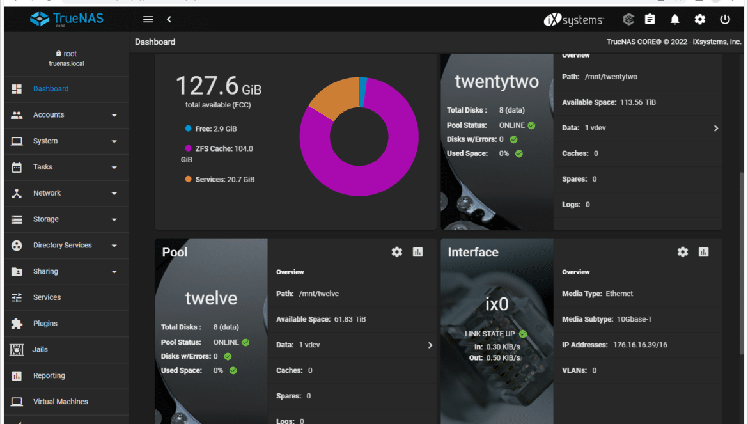Open settings gear on Interface card
Viewport: 748px width, 424px height.
[683, 252]
